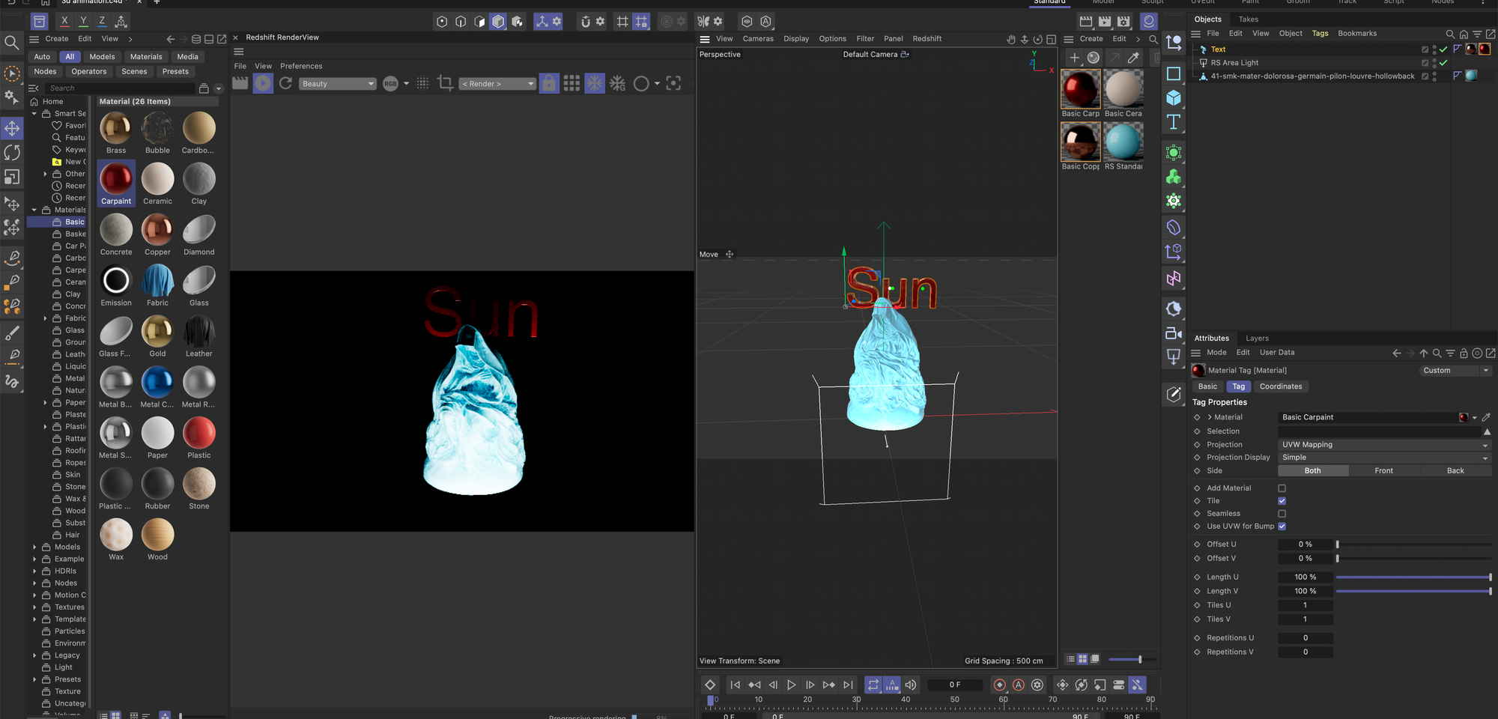
Task: Open the Cameras menu in viewport
Action: click(x=757, y=39)
